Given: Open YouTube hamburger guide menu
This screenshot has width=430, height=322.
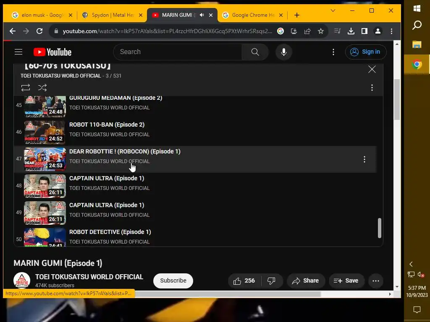Looking at the screenshot, I should [x=18, y=52].
